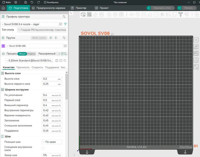The image size is (200, 157).
Task: Remove the last filament slot
Action: point(56,38)
